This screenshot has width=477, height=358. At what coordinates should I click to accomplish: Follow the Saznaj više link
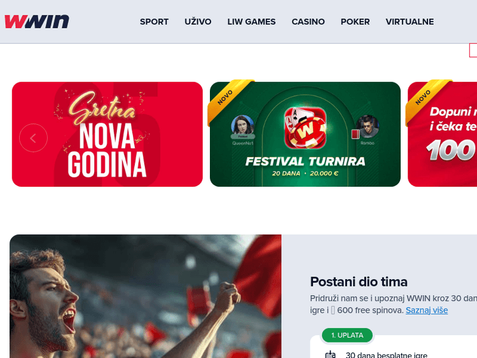(x=427, y=310)
